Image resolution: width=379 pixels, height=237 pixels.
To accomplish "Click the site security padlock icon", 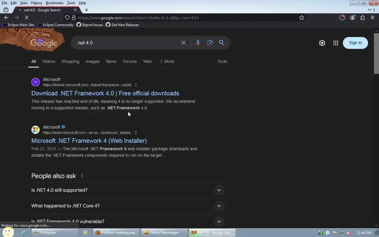I will (74, 18).
